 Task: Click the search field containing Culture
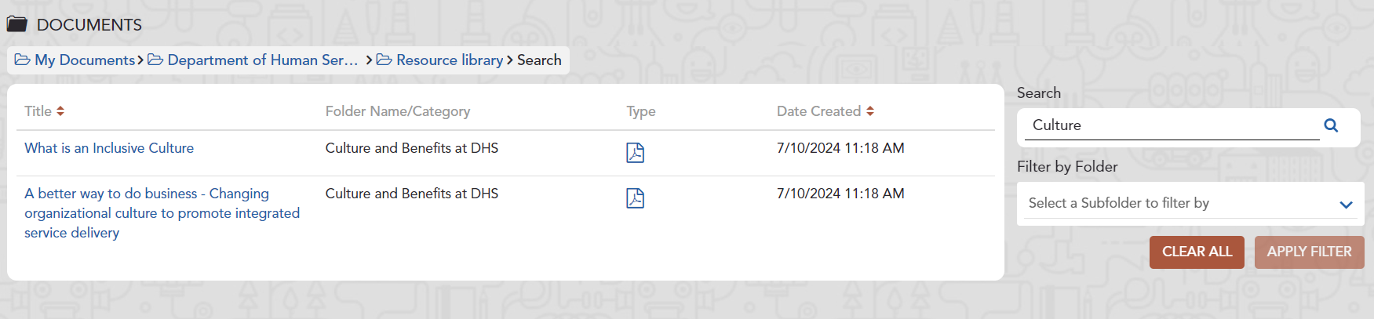click(1169, 125)
